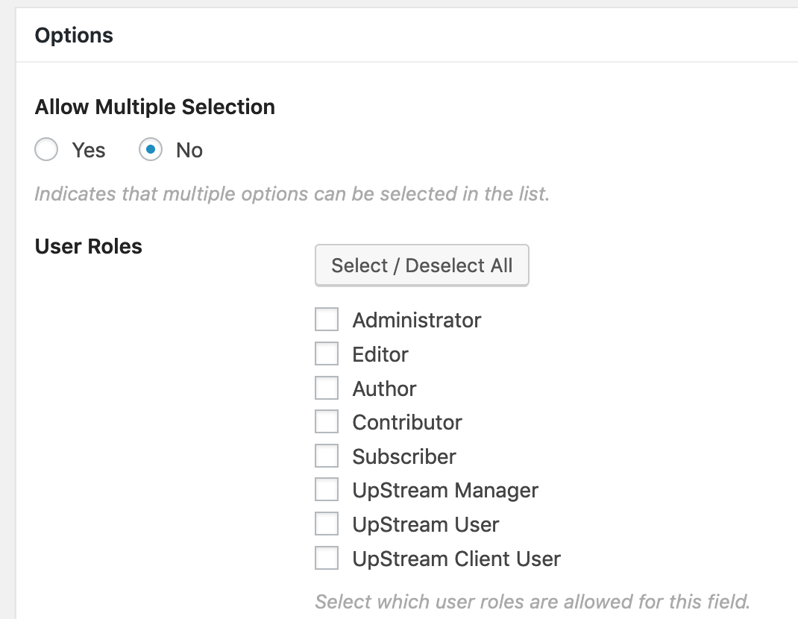
Task: Click the User Roles field label
Action: 88,246
